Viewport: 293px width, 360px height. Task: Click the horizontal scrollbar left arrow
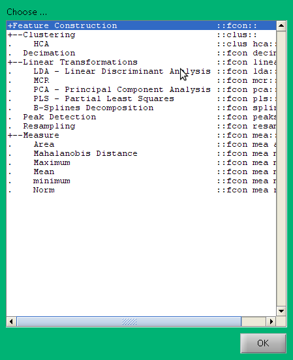11,322
